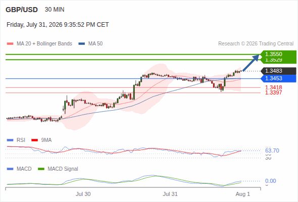The image size is (298, 202).
Task: Click the Jul 30 date axis marker
Action: pos(83,194)
